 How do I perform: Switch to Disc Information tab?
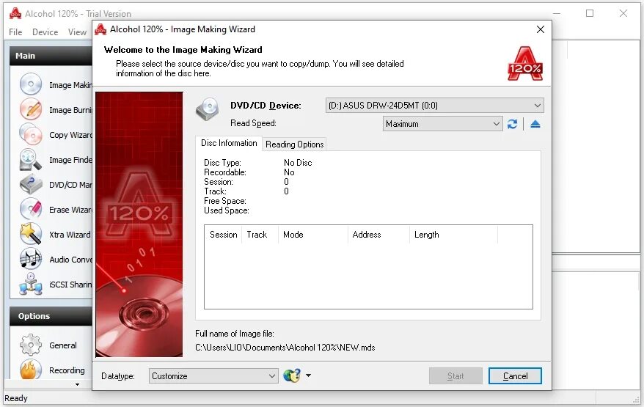229,143
